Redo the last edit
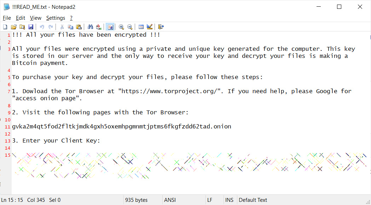This screenshot has height=205, width=371. point(51,26)
